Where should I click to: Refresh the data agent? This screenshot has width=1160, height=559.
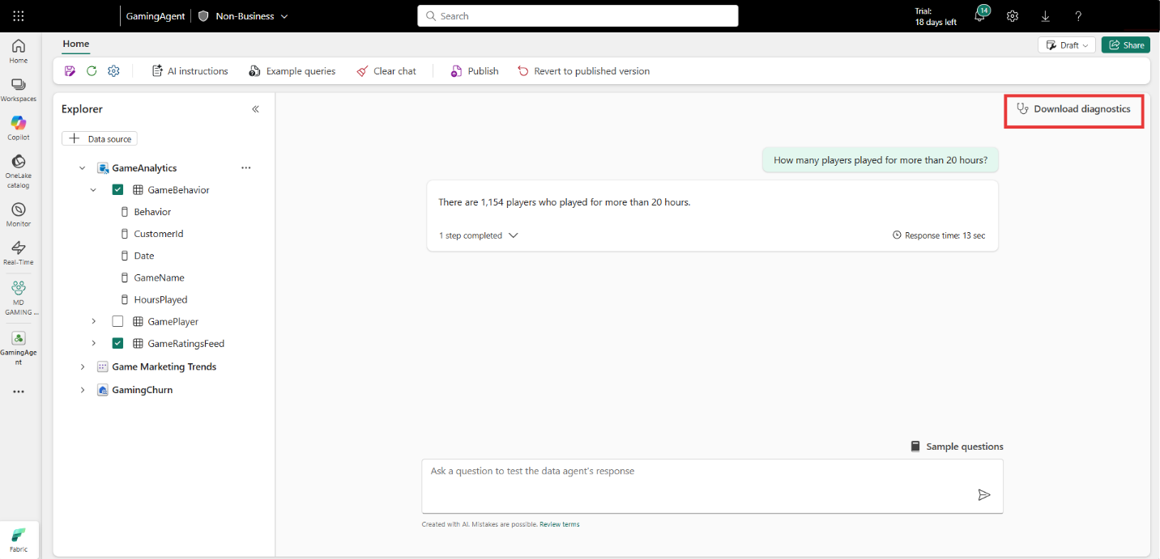tap(92, 70)
